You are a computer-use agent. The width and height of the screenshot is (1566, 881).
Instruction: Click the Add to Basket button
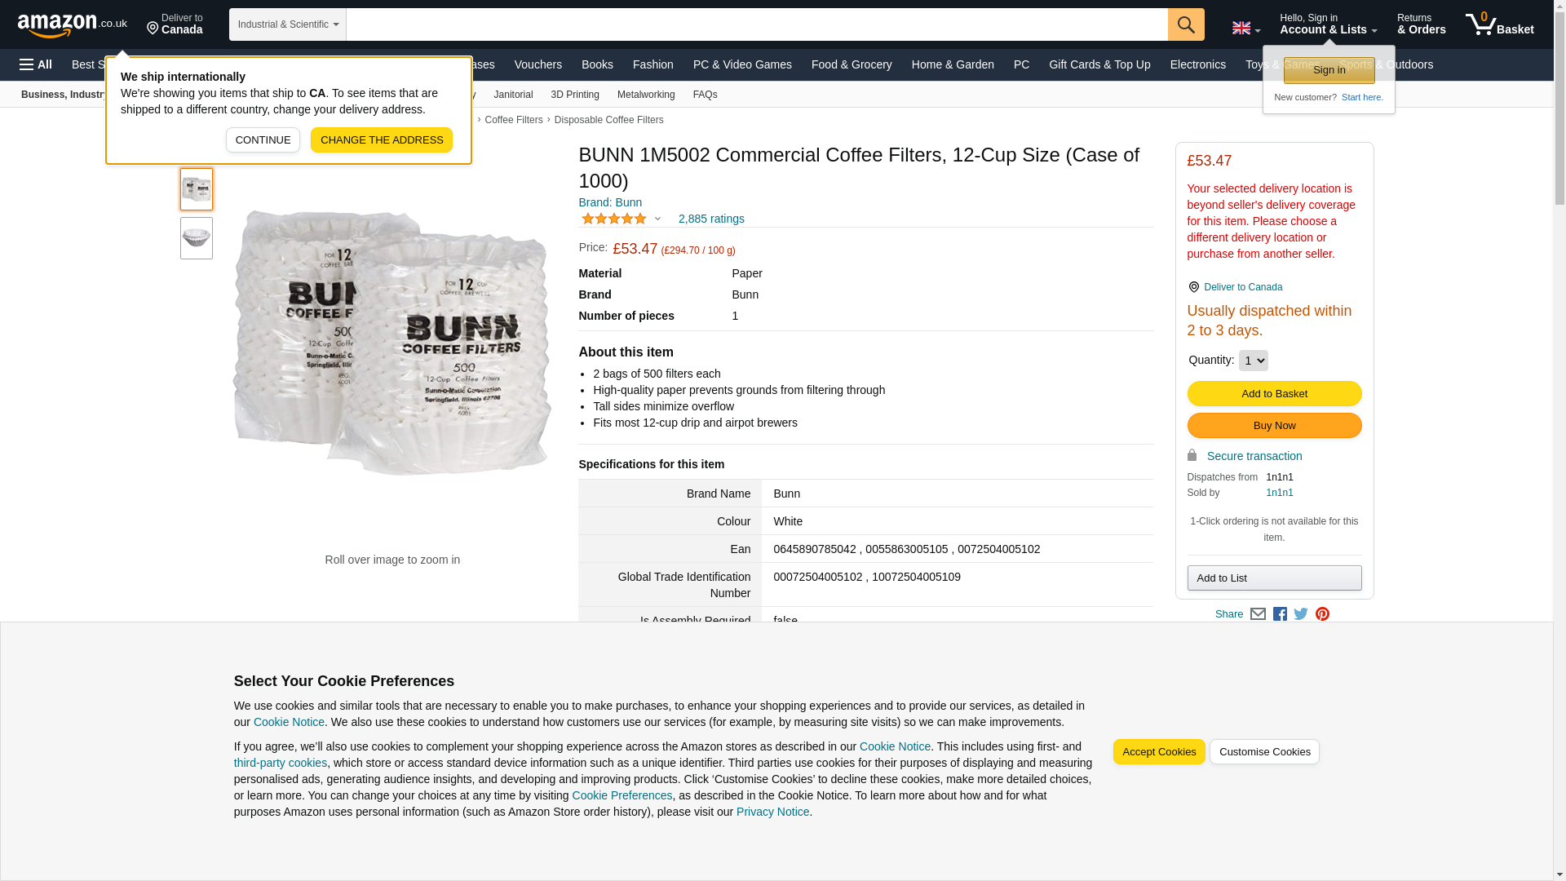coord(1274,394)
